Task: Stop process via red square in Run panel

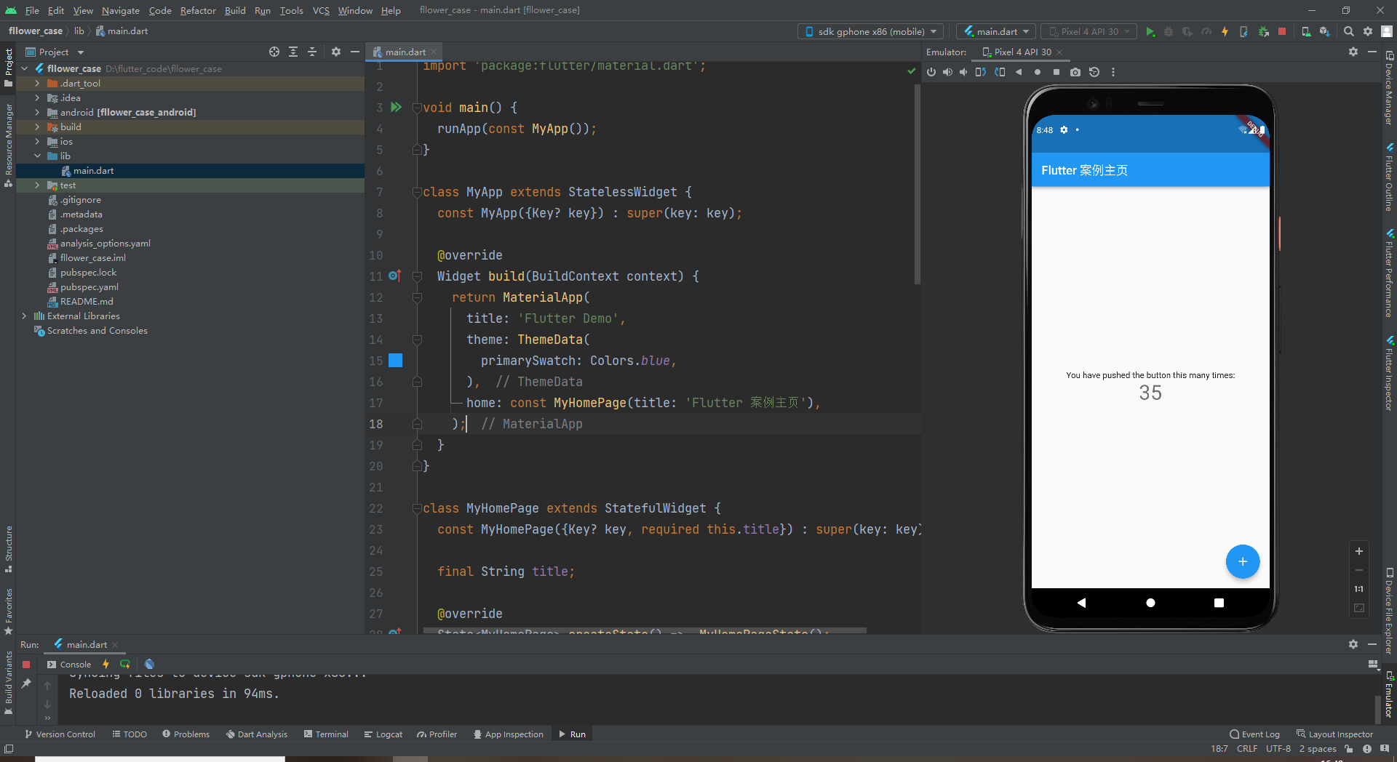Action: (x=26, y=664)
